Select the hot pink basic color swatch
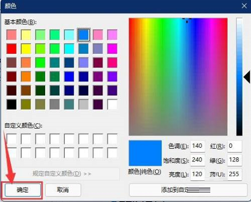The height and width of the screenshot is (202, 251). pyautogui.click(x=112, y=63)
